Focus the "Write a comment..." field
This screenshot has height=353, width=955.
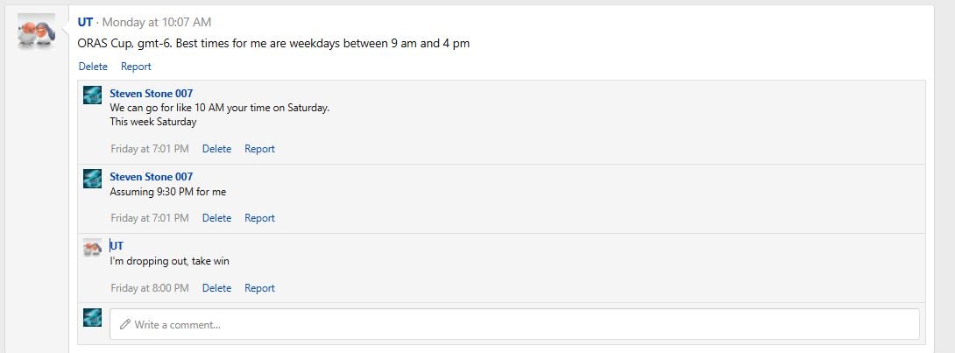point(514,324)
